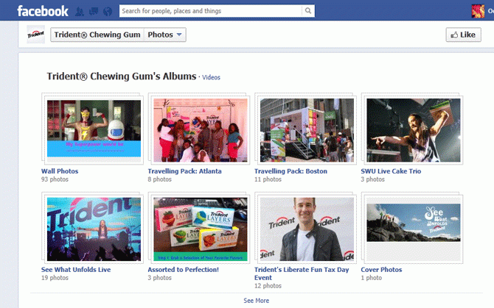The image size is (494, 308).
Task: Click the Facebook logo
Action: (43, 11)
